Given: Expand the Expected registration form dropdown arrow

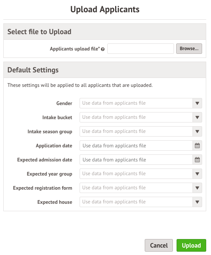Looking at the screenshot, I should (x=197, y=188).
